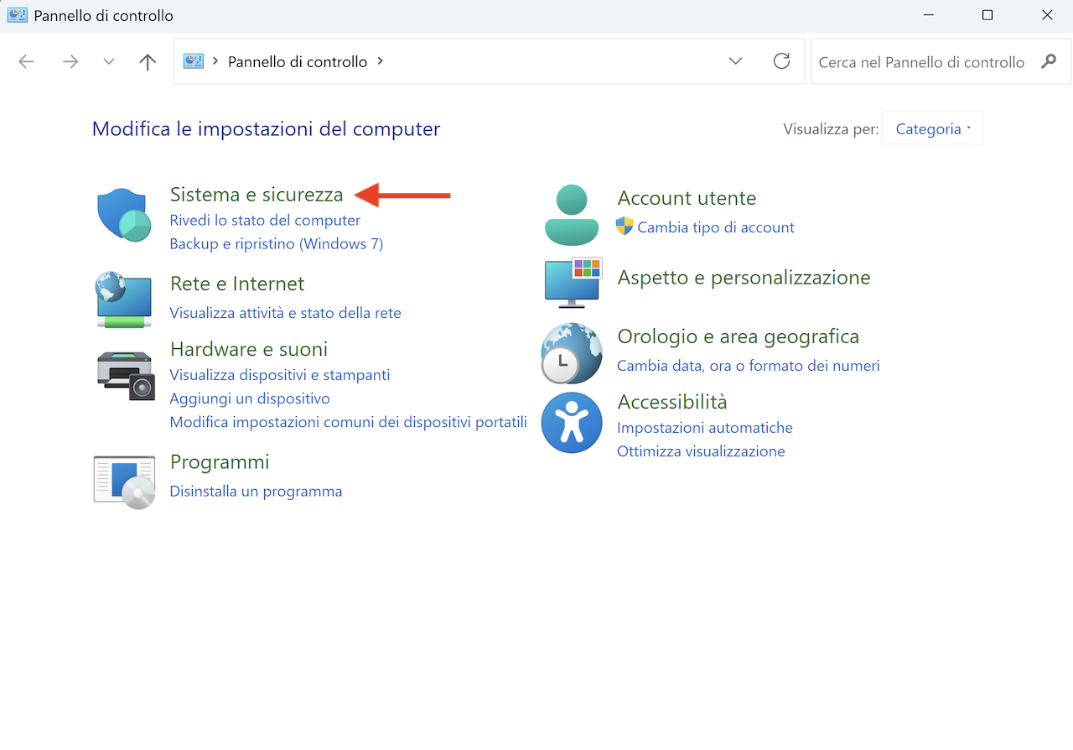The height and width of the screenshot is (750, 1073).
Task: Click the Visualizza per label
Action: [831, 129]
